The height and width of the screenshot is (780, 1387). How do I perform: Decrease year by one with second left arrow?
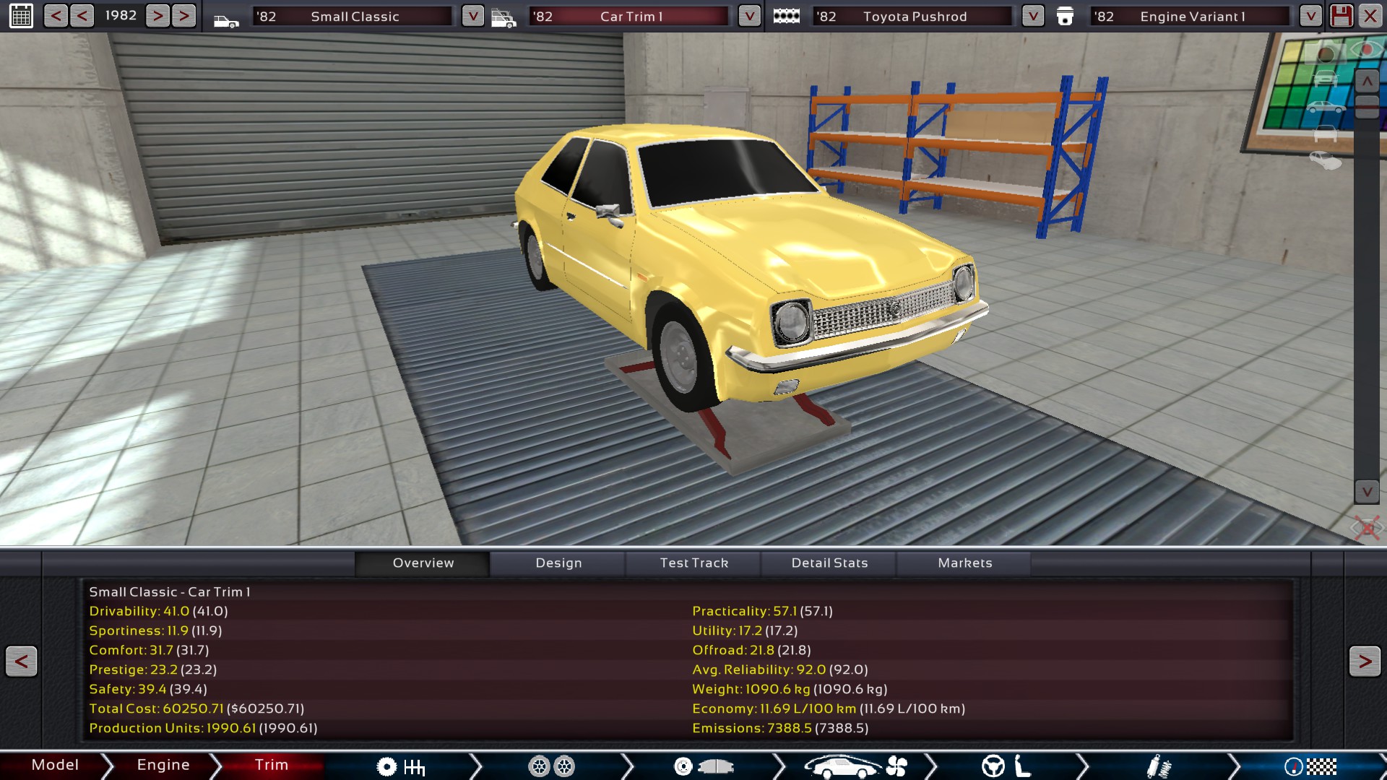pos(82,16)
